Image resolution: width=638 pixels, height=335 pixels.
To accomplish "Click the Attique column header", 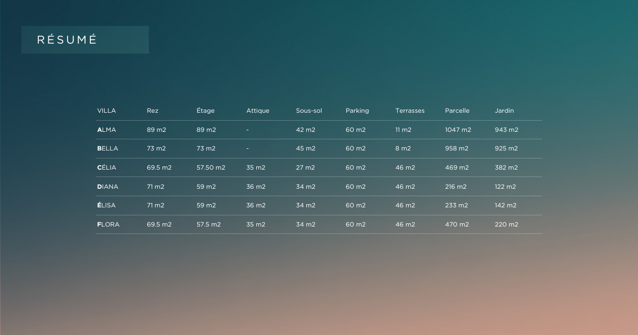I will tap(257, 111).
